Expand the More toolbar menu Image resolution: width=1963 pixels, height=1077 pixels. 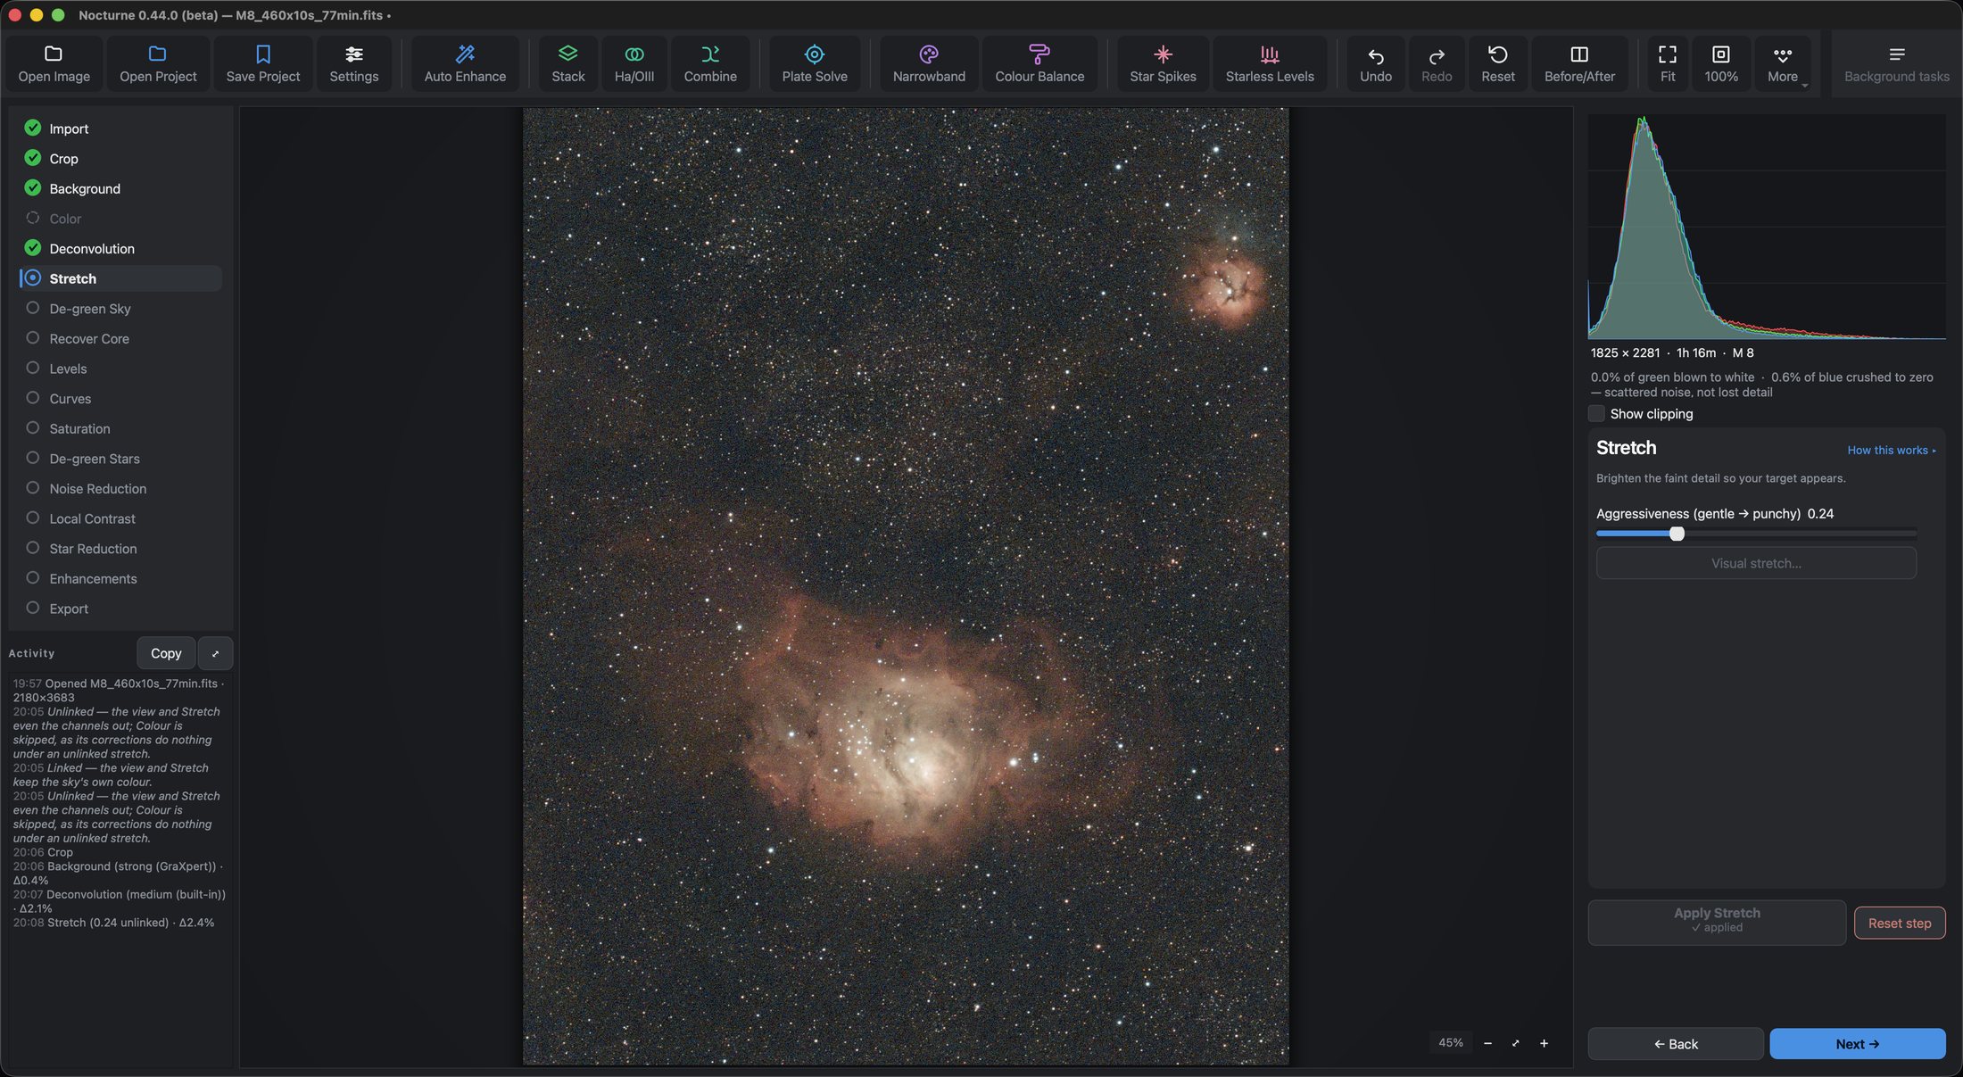[1783, 63]
